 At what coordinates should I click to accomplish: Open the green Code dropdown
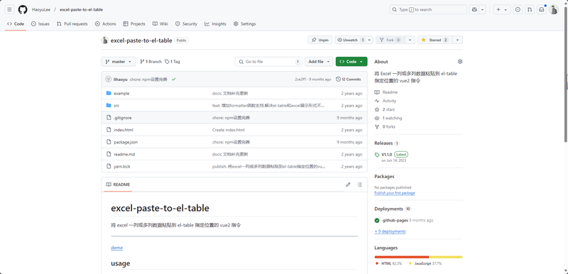(x=351, y=62)
